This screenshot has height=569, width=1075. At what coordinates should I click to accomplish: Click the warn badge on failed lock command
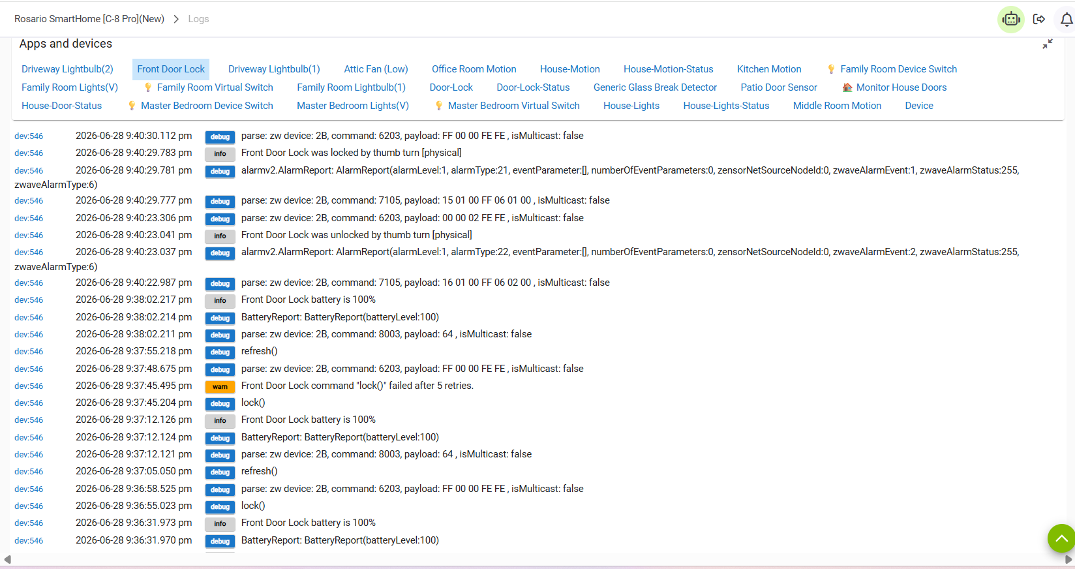pyautogui.click(x=220, y=386)
